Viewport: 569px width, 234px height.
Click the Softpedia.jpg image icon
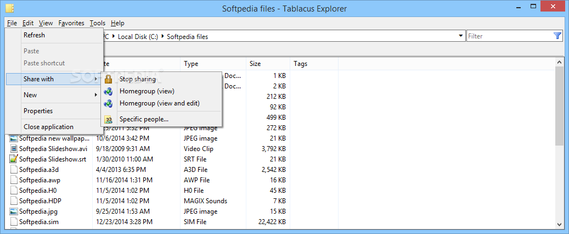(14, 211)
